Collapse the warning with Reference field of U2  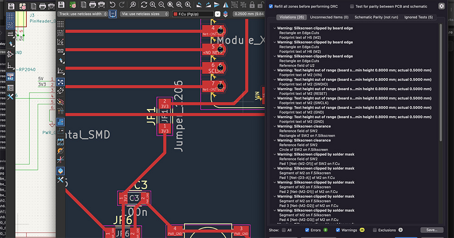[x=275, y=56]
